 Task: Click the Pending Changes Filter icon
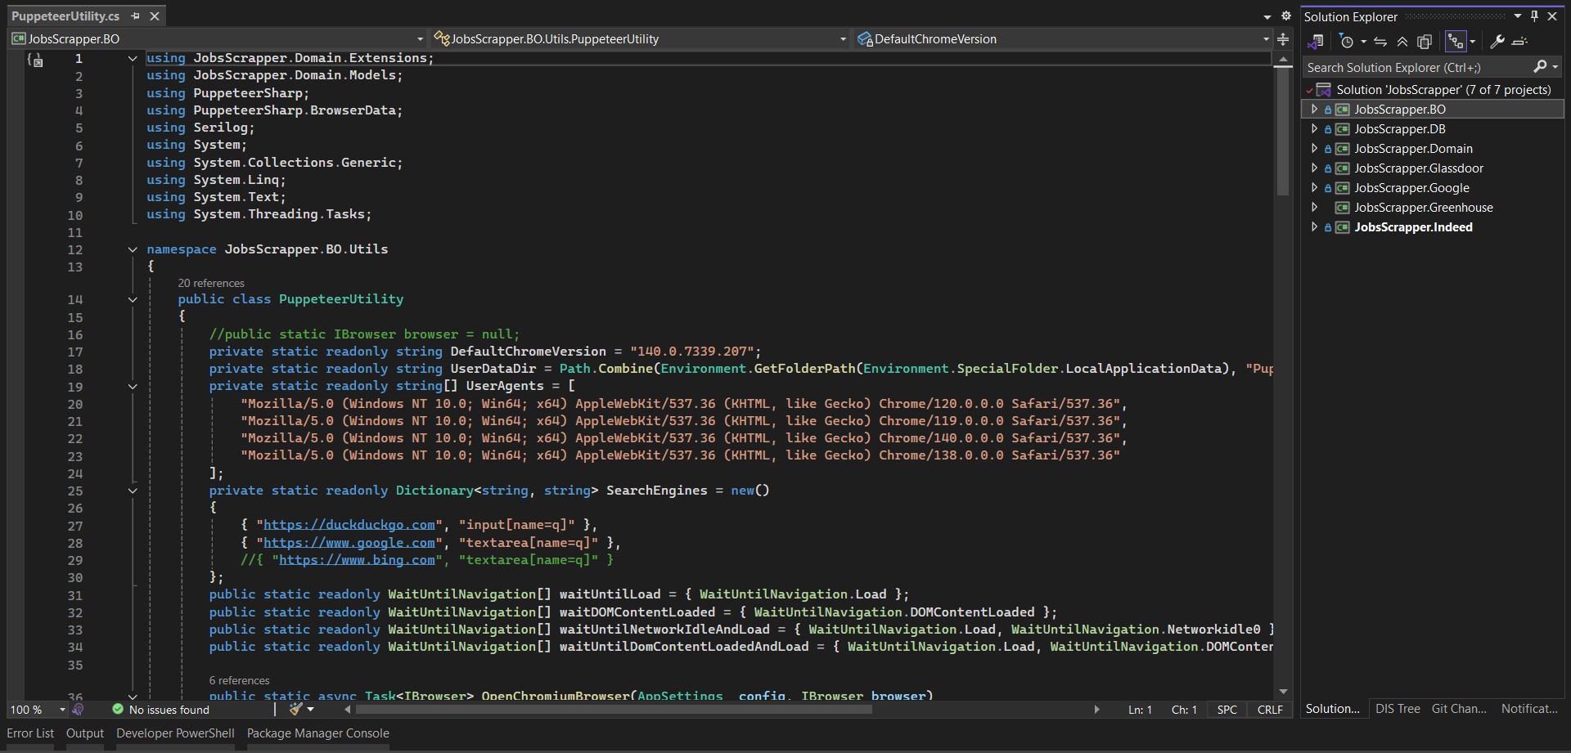click(x=1347, y=41)
